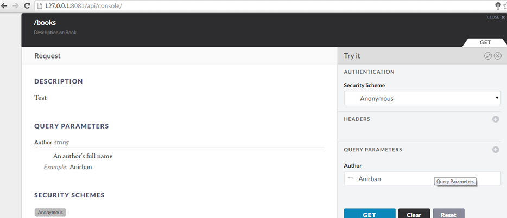This screenshot has width=507, height=218.
Task: Click the Author input field
Action: 422,178
